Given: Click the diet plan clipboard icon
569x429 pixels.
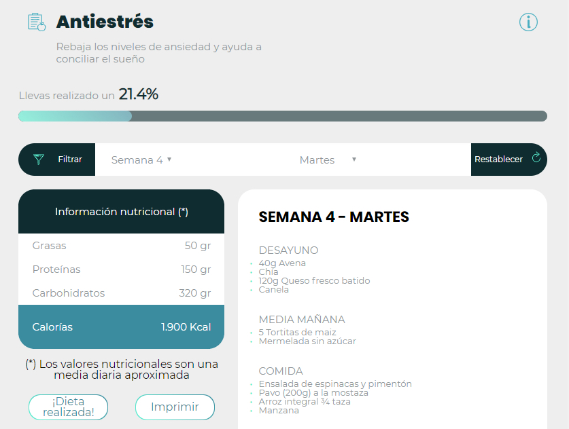Looking at the screenshot, I should tap(37, 22).
